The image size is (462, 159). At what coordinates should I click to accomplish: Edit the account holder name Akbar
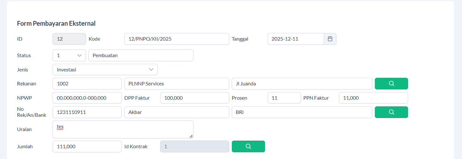177,112
